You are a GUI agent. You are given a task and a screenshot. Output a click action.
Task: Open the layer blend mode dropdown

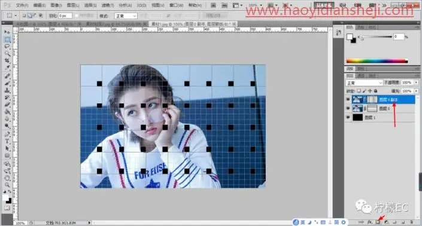click(x=364, y=83)
